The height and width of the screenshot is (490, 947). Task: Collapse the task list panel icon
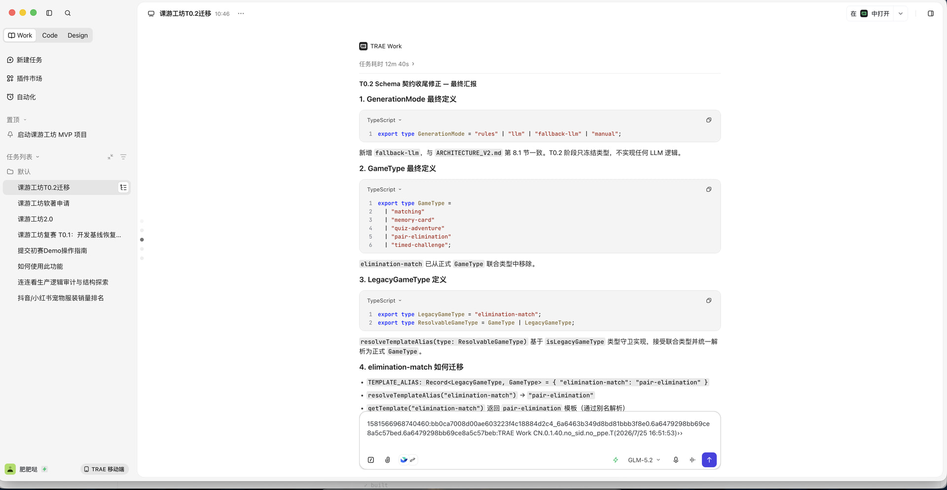click(110, 157)
